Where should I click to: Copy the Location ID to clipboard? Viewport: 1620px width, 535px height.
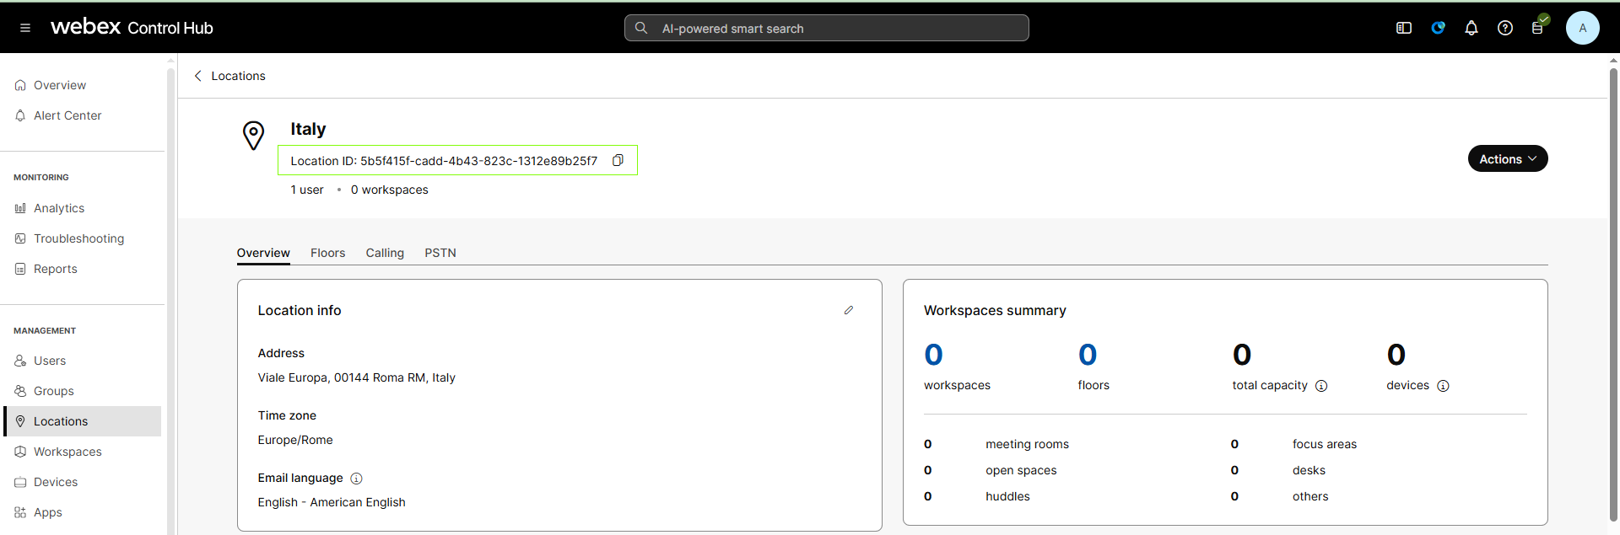618,160
